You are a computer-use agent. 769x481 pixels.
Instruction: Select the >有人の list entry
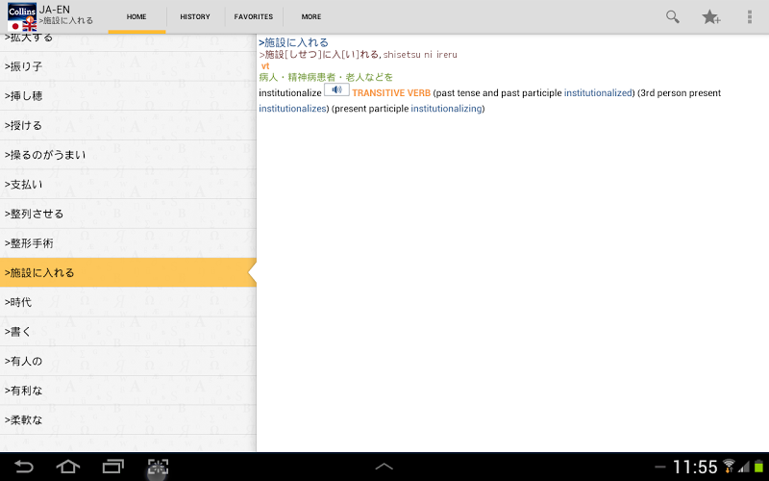[128, 361]
